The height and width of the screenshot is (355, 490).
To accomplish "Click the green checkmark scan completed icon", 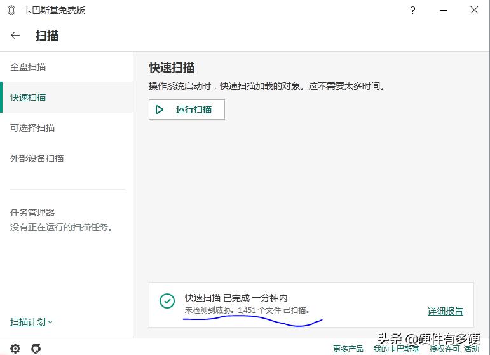I will [167, 301].
